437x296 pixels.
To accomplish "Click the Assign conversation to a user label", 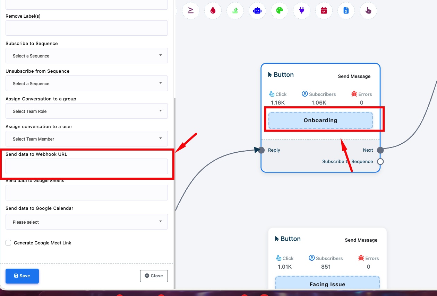I will 39,126.
